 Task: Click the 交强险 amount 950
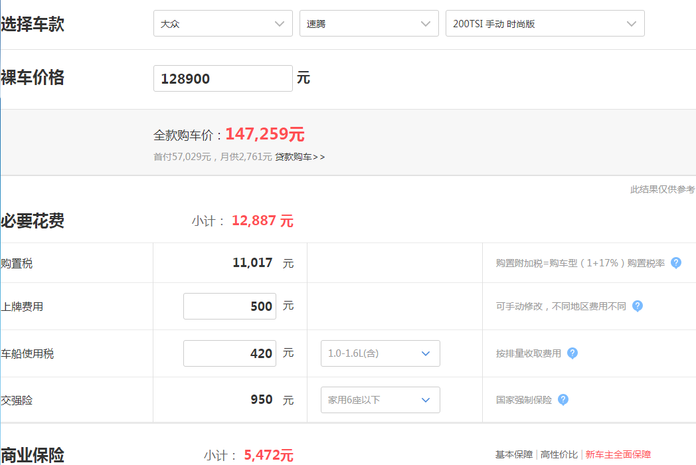pyautogui.click(x=262, y=400)
